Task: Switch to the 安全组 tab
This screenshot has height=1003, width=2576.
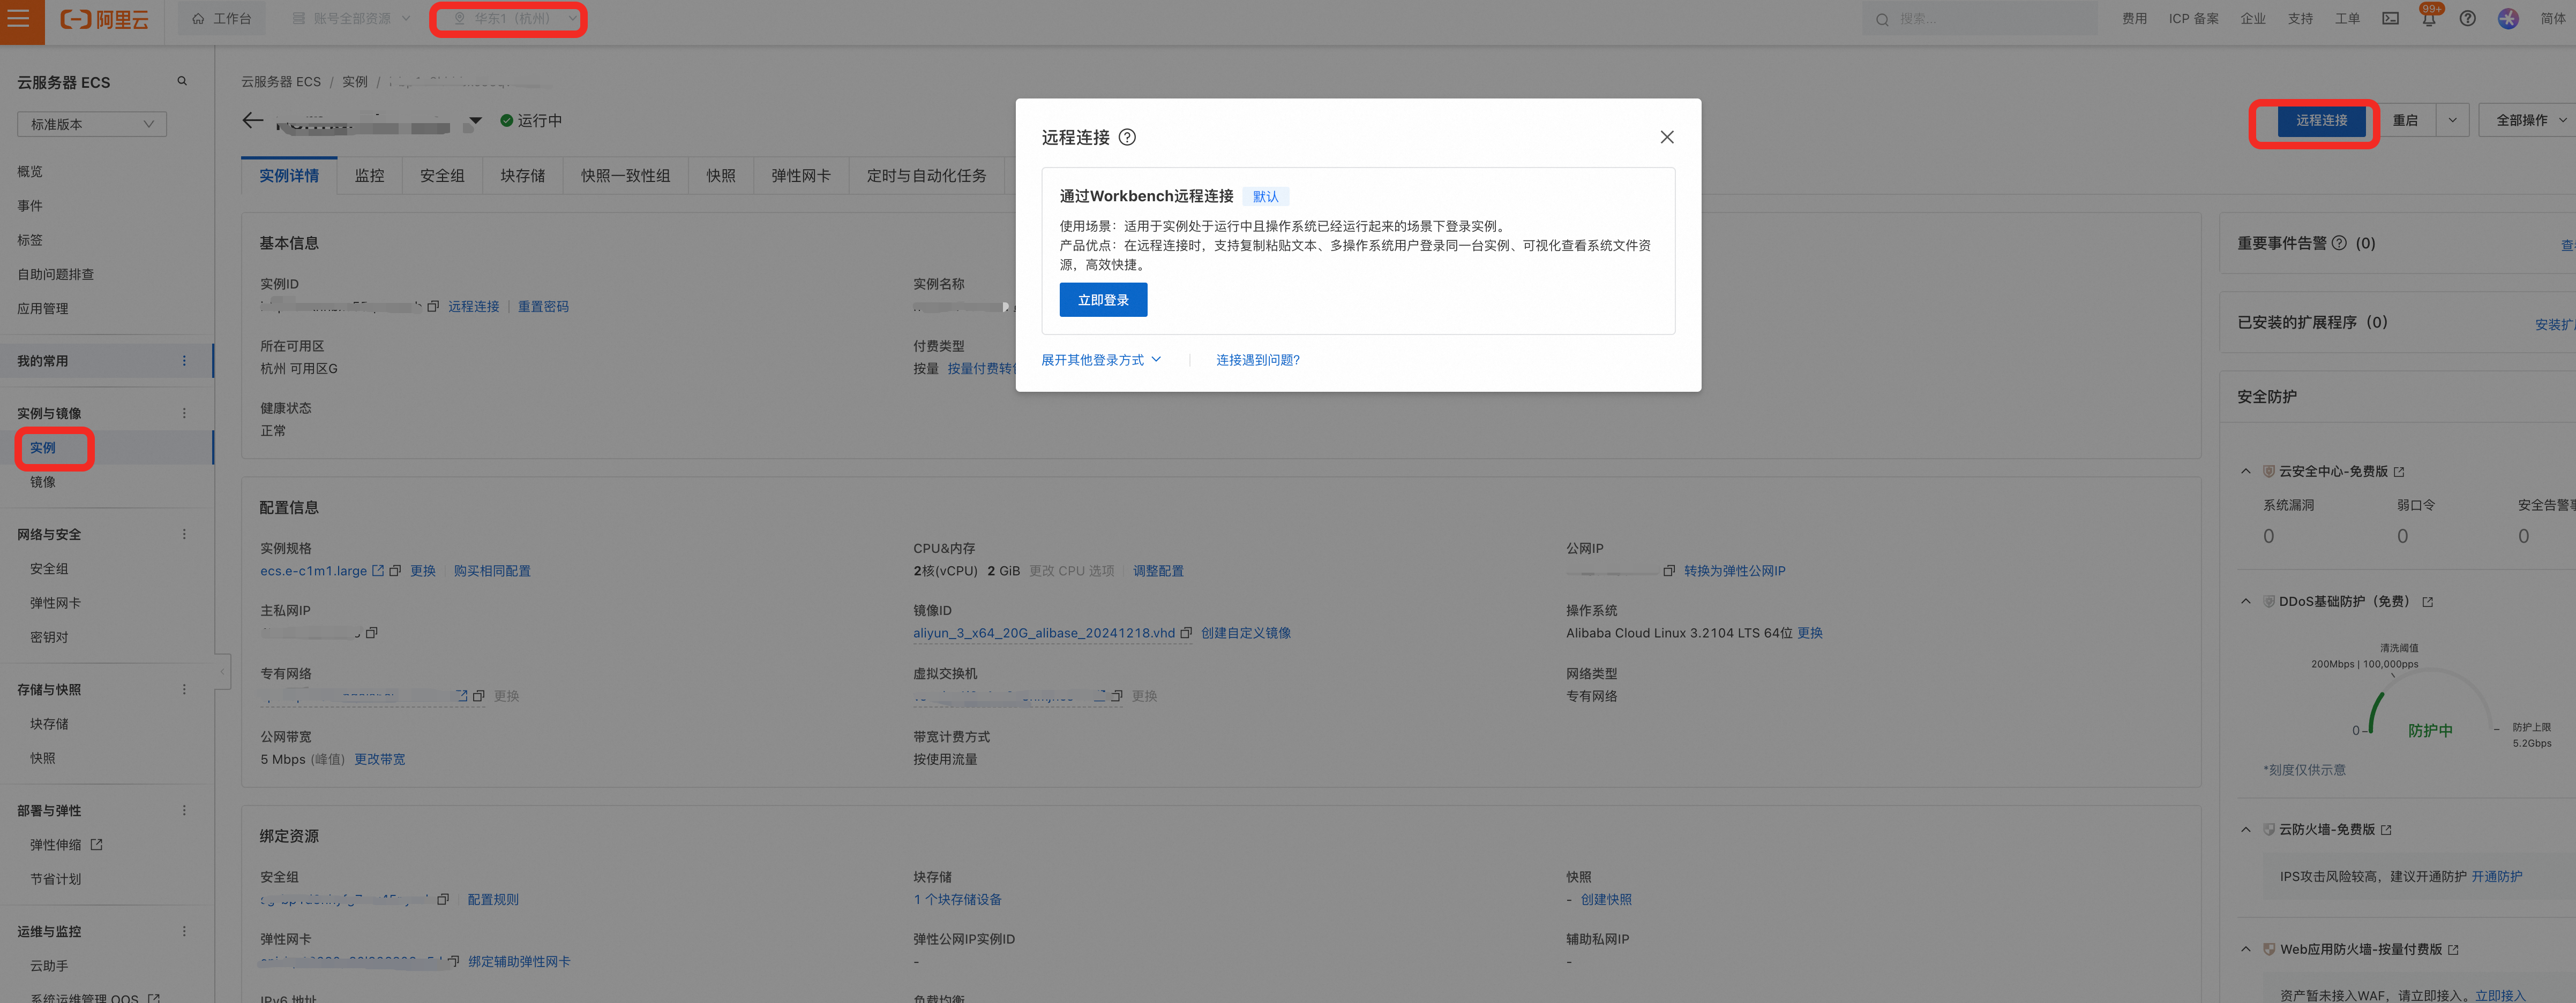Action: click(x=442, y=176)
